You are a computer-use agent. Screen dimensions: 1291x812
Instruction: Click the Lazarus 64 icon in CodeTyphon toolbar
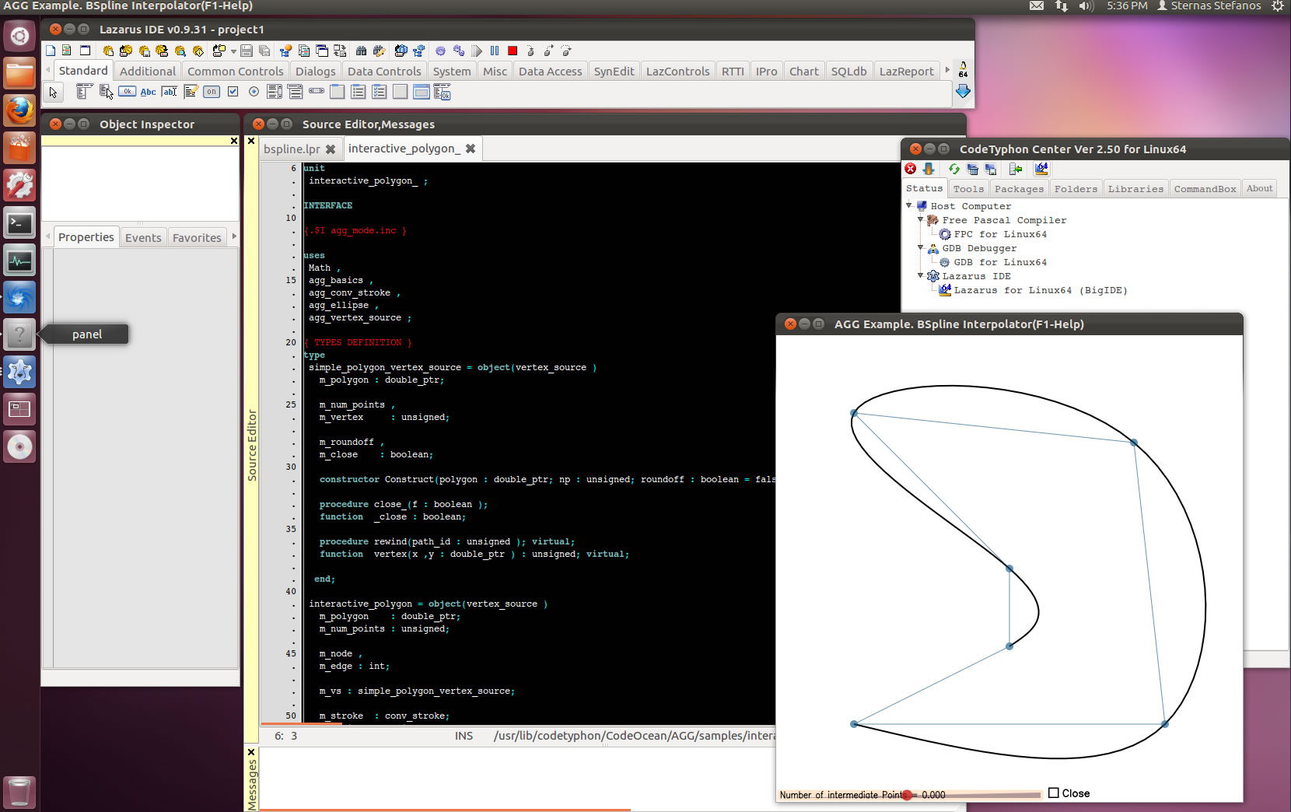1041,169
